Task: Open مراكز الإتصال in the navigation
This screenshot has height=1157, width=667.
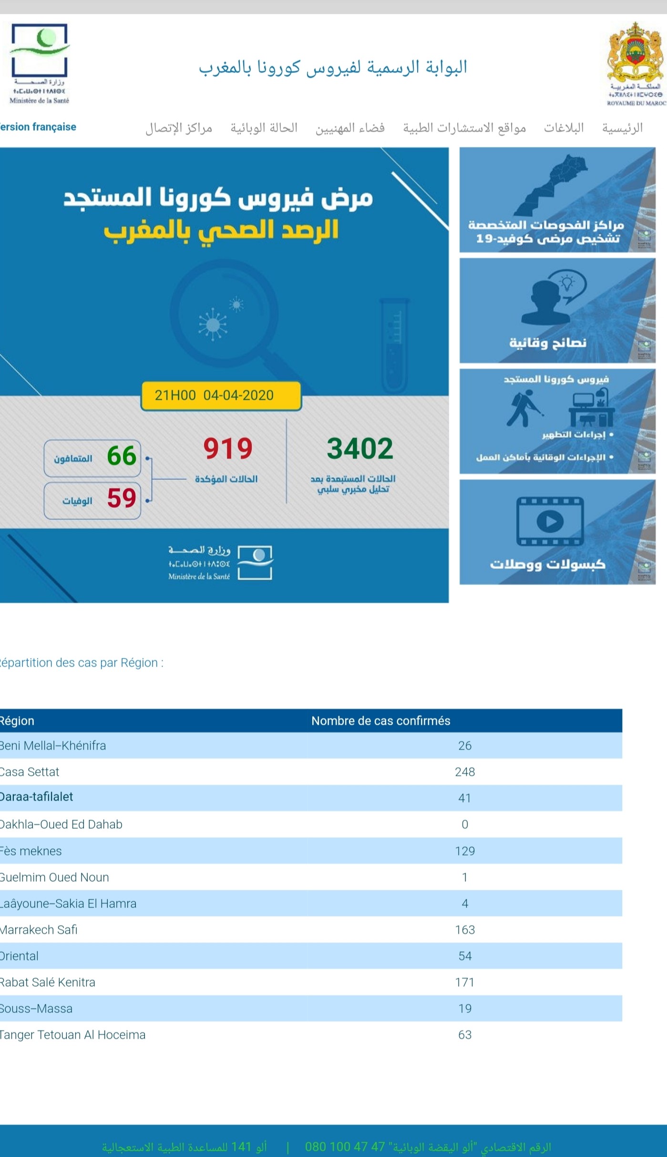Action: 179,128
